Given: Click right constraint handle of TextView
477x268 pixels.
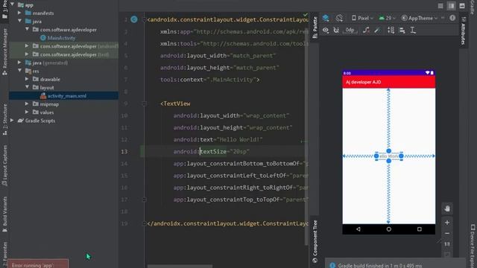Looking at the screenshot, I should click(401, 156).
